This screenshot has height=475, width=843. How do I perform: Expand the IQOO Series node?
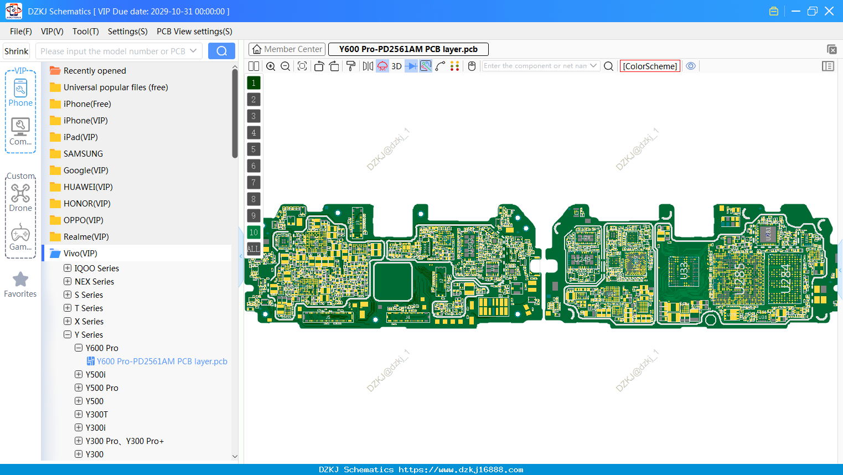[68, 268]
